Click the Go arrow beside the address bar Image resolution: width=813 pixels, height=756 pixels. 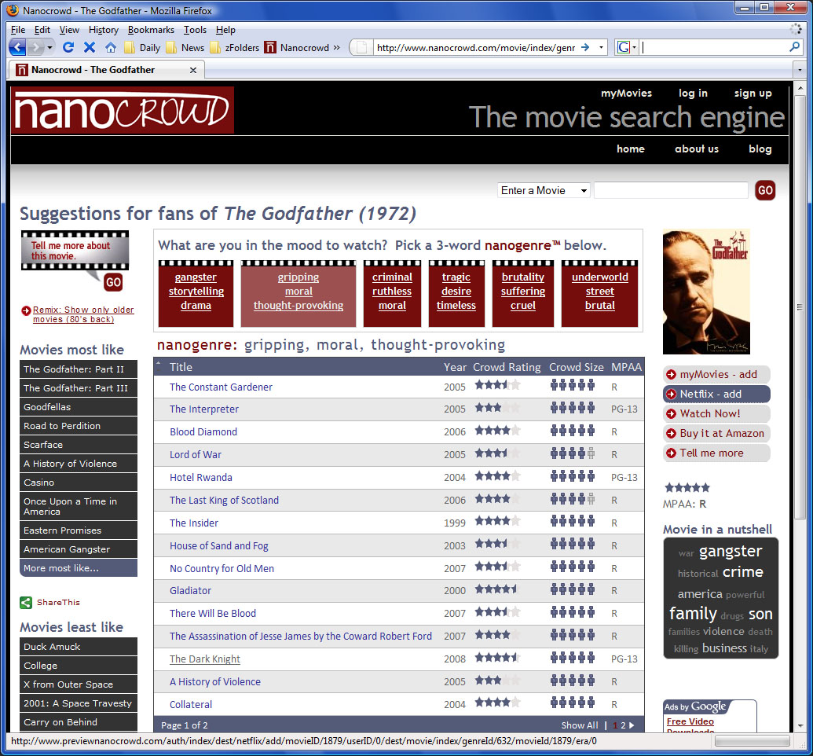[x=585, y=48]
